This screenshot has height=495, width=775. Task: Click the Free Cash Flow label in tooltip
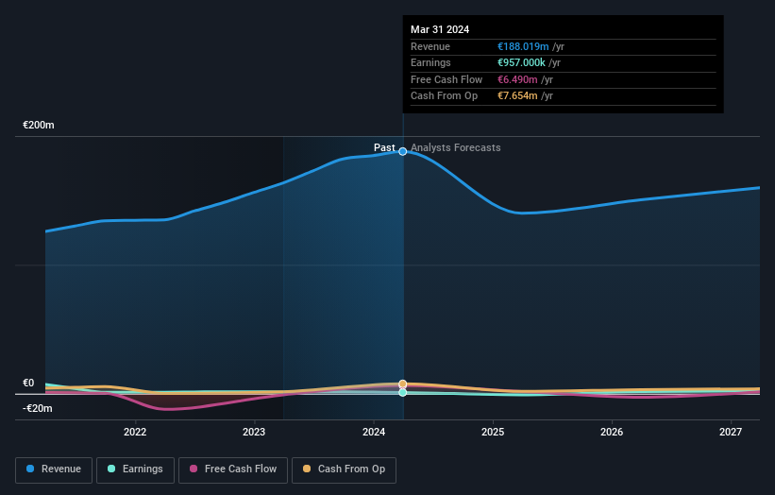[x=446, y=79]
